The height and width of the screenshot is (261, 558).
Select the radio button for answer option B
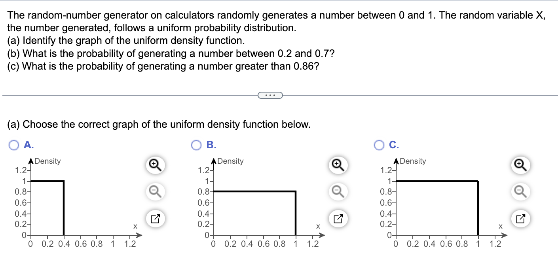[197, 145]
